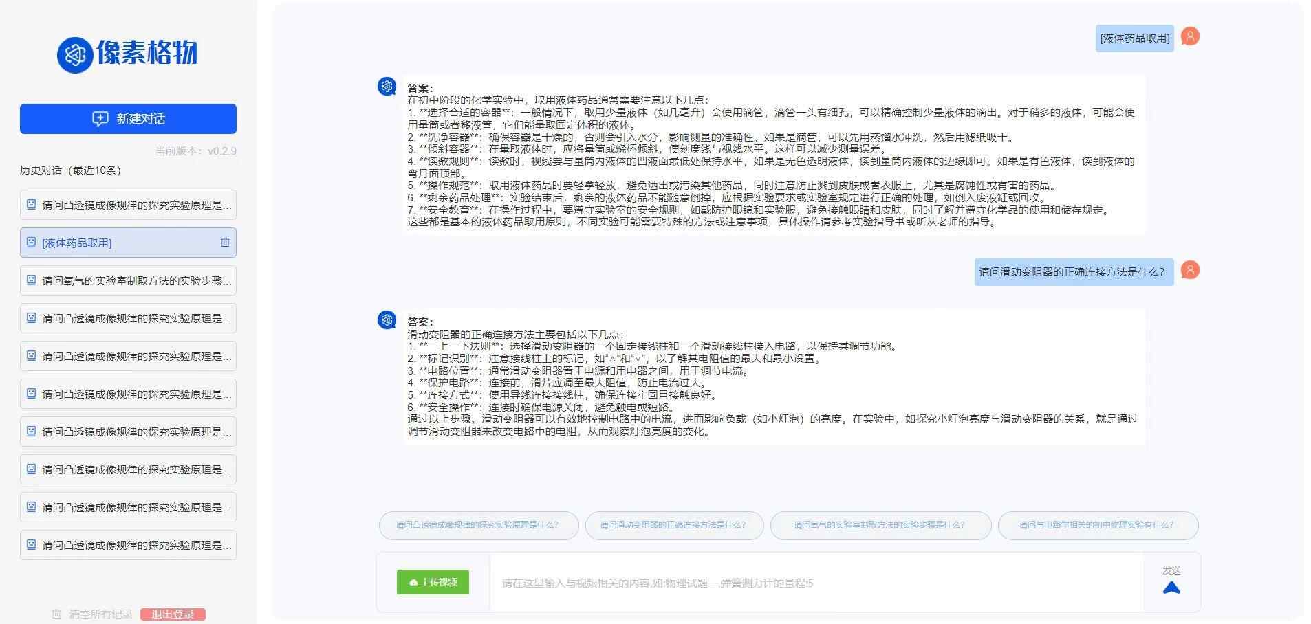The height and width of the screenshot is (624, 1311).
Task: Open the 氧气的实验室制取方法 history conversation
Action: point(131,280)
